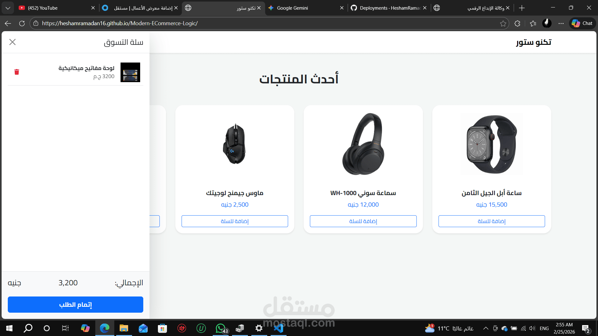Open the browser extensions puzzle icon

coord(517,23)
